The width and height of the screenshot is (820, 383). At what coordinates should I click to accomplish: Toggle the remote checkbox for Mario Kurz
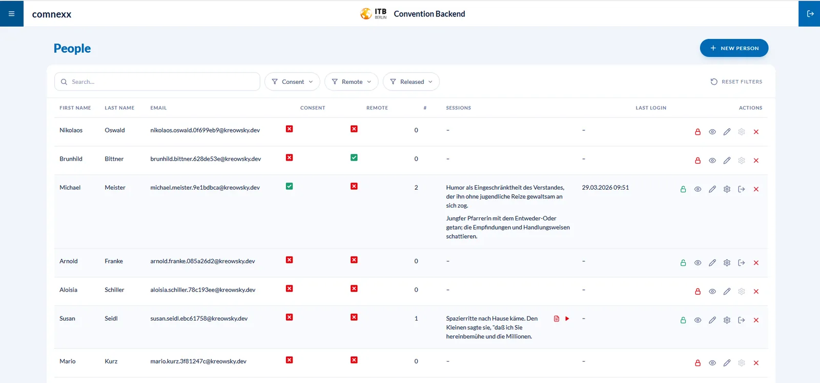[354, 360]
